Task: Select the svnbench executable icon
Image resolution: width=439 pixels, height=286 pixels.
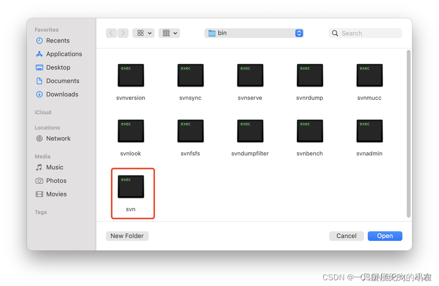Action: 310,131
